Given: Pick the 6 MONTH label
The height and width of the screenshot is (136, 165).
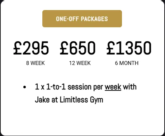Looking at the screenshot, I should [x=127, y=63].
